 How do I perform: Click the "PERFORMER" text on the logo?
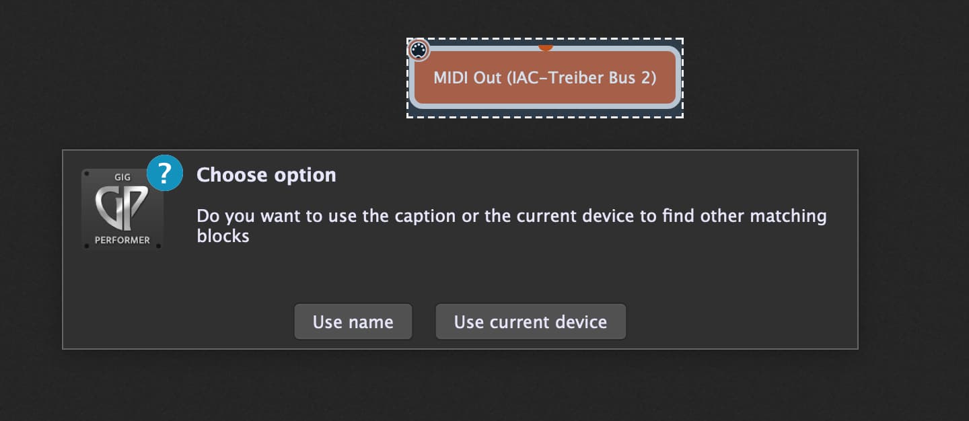point(122,240)
